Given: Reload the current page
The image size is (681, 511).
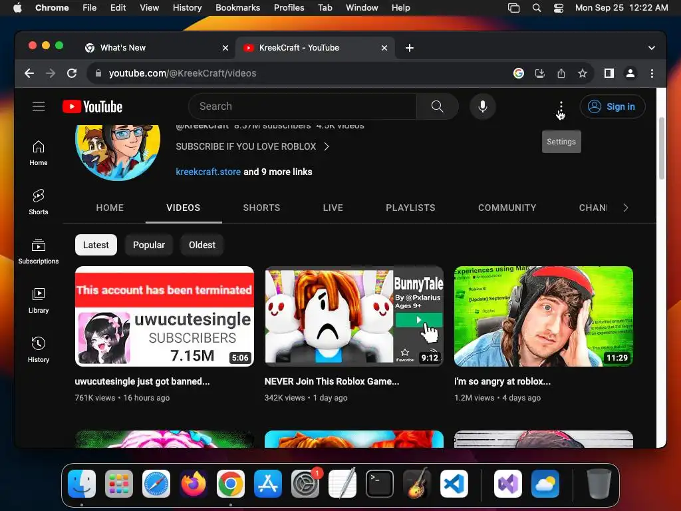Looking at the screenshot, I should 72,73.
